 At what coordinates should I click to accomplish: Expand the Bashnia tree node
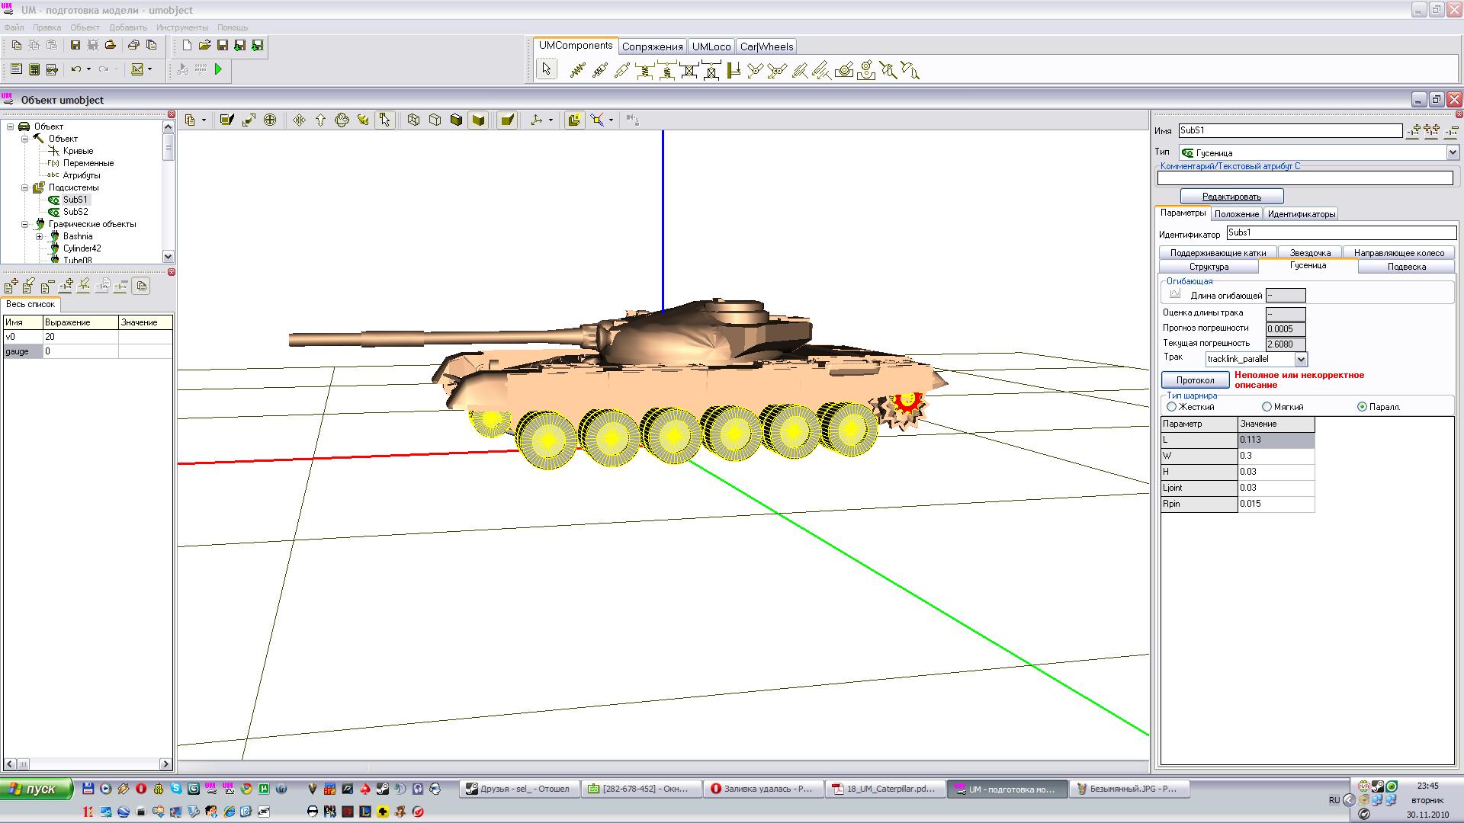(40, 236)
